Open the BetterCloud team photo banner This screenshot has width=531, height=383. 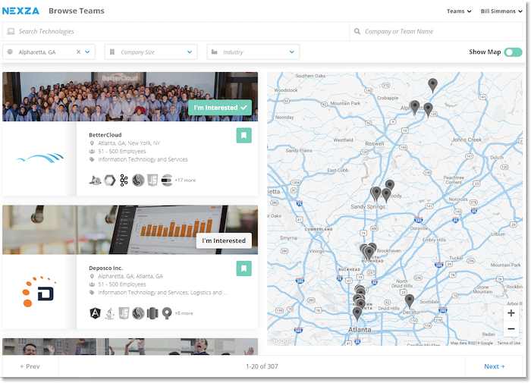(x=130, y=97)
